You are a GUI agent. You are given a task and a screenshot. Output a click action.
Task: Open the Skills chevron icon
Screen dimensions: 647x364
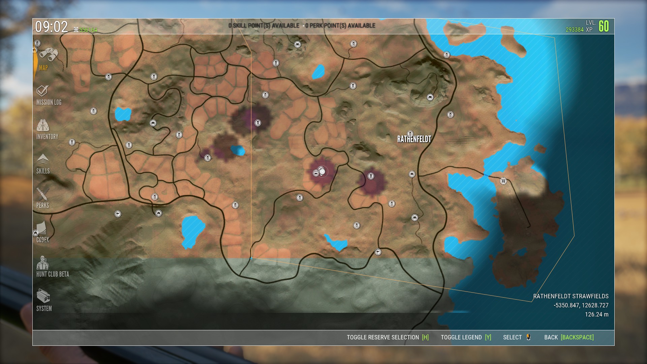[x=43, y=159]
